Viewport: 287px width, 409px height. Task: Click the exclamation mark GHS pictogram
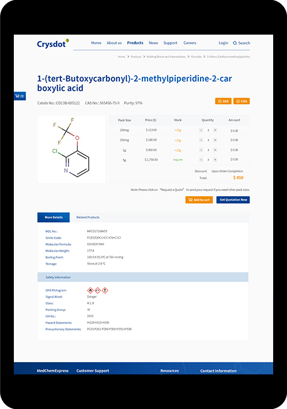tap(105, 290)
